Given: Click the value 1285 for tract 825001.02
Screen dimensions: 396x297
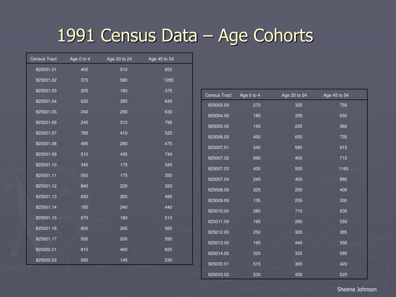Looking at the screenshot, I should click(169, 80).
